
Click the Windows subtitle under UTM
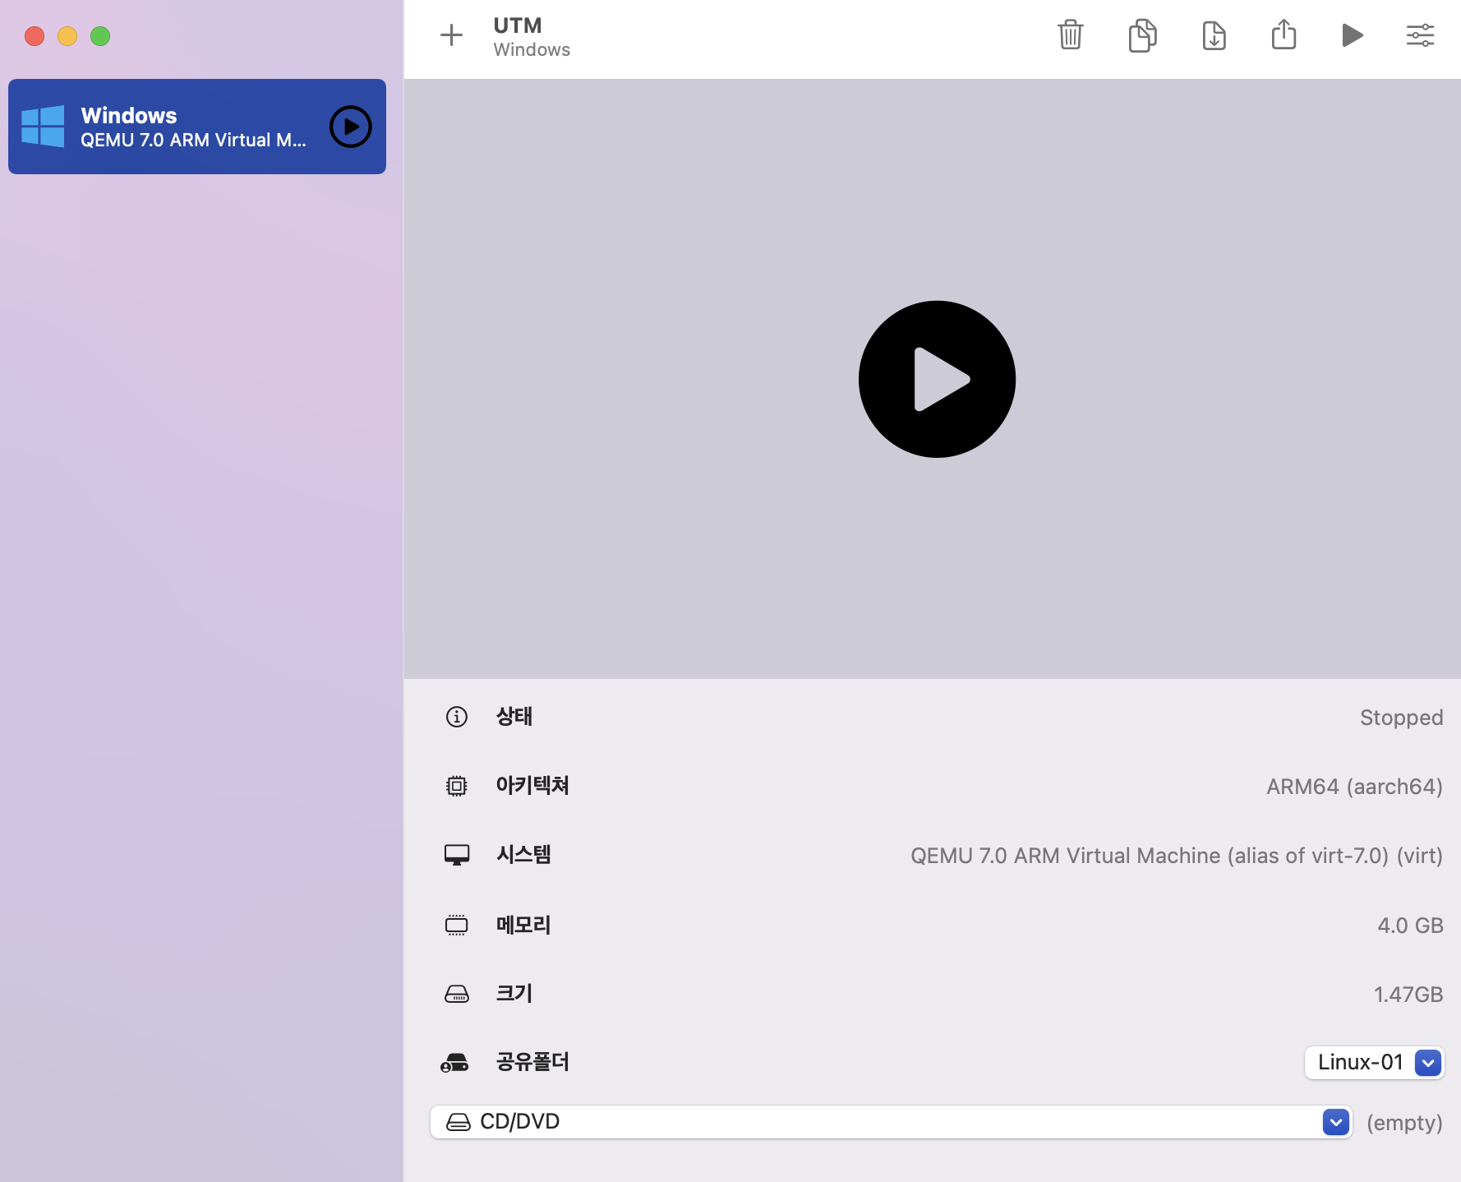(x=532, y=50)
